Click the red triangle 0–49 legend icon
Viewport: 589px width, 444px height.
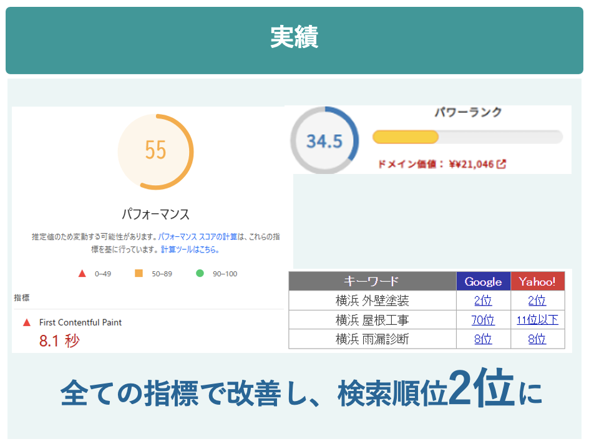(x=82, y=273)
